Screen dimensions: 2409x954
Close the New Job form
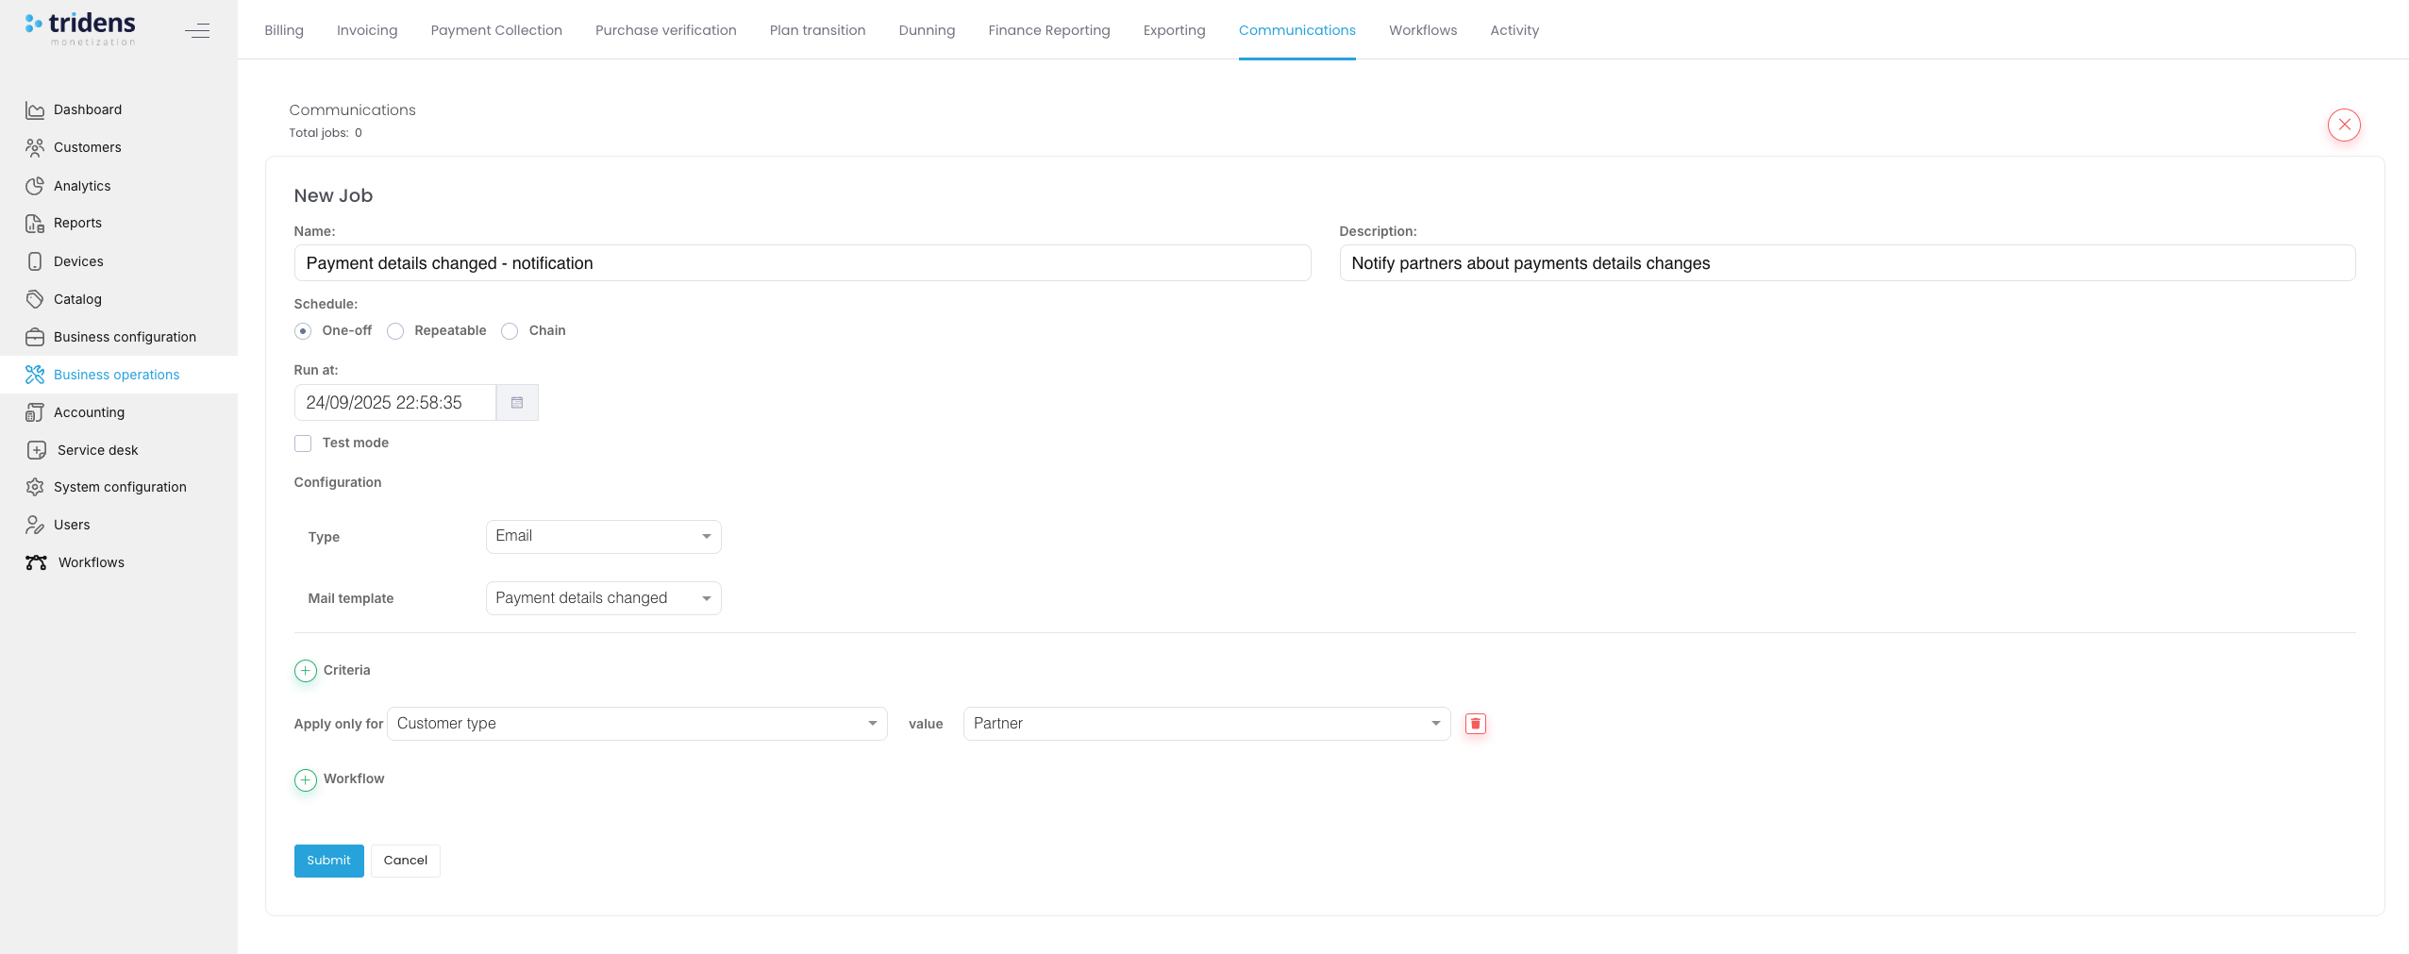(2343, 125)
